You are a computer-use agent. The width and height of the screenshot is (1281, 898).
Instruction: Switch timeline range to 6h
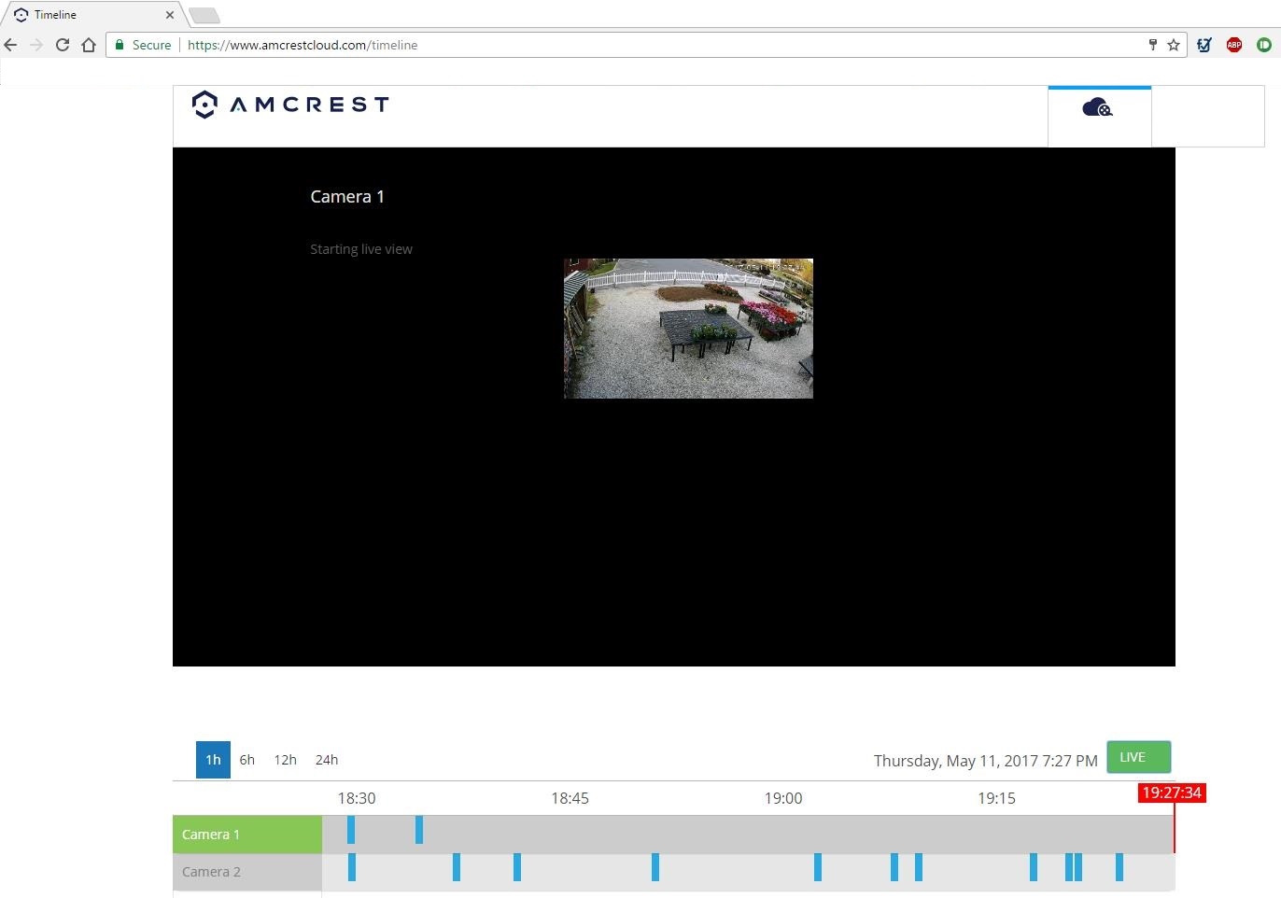[x=247, y=760]
